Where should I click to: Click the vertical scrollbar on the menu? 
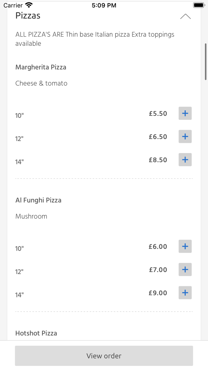(x=205, y=62)
